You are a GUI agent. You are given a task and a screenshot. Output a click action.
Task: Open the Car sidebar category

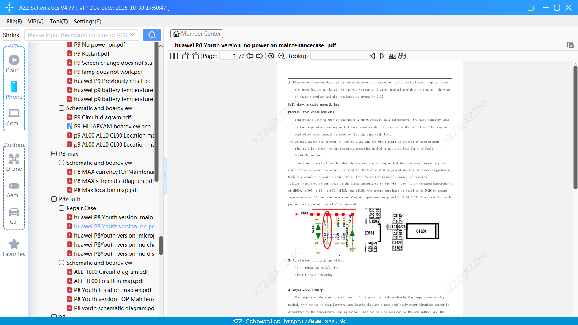[x=14, y=216]
